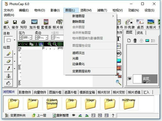The image size is (162, 121).
Task: Click the zoom out magnifier icon
Action: tap(55, 44)
